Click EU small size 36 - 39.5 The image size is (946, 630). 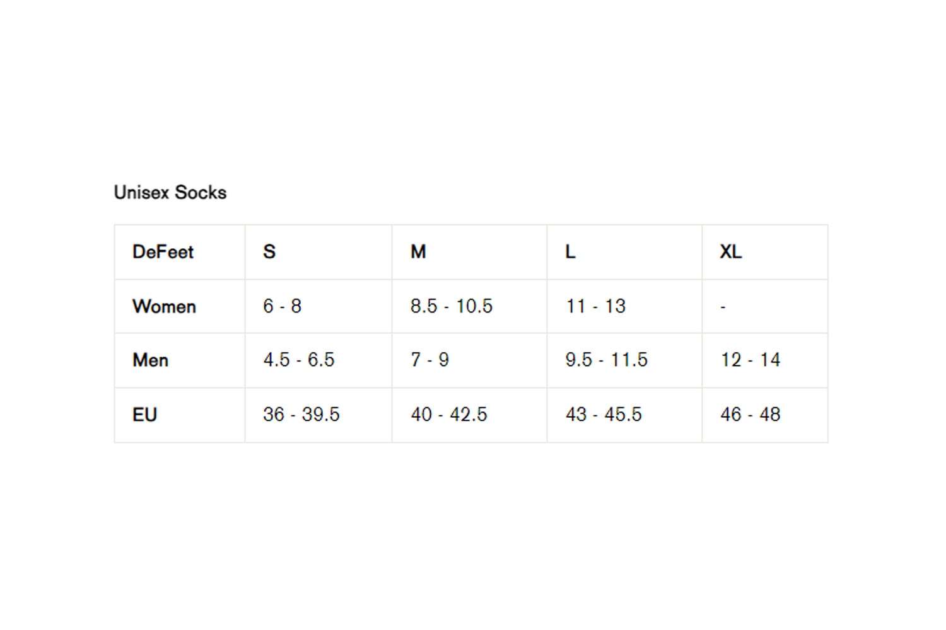click(x=301, y=415)
